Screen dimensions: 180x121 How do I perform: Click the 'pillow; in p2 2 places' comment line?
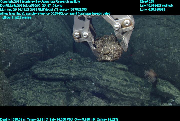coord(17,17)
